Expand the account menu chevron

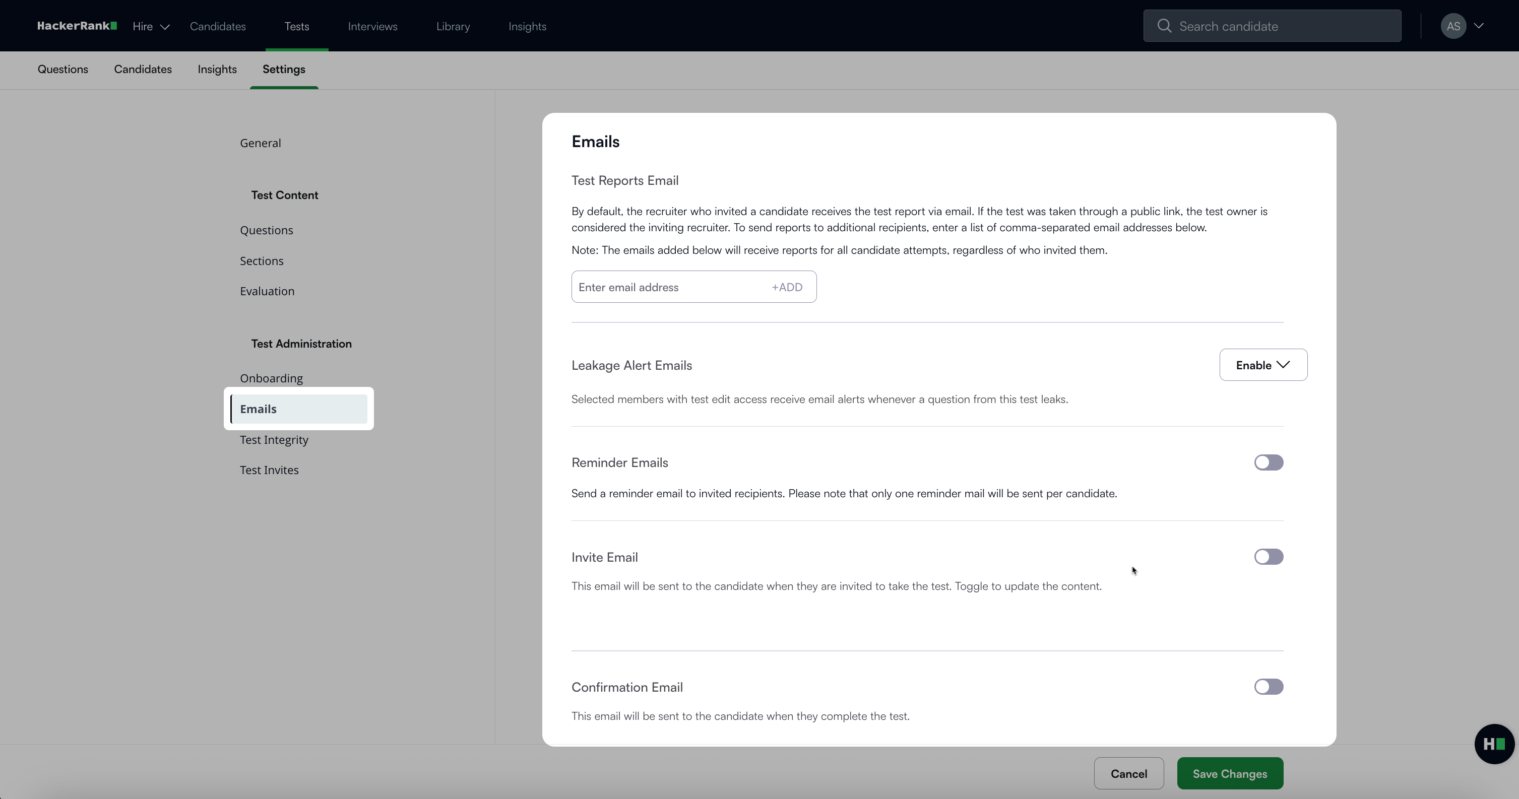(1479, 26)
